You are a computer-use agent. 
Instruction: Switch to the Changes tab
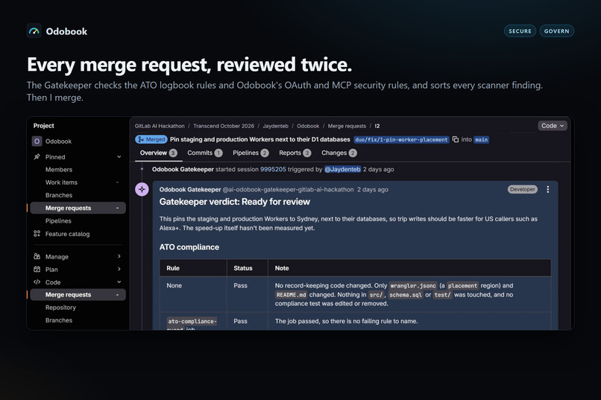pyautogui.click(x=339, y=153)
